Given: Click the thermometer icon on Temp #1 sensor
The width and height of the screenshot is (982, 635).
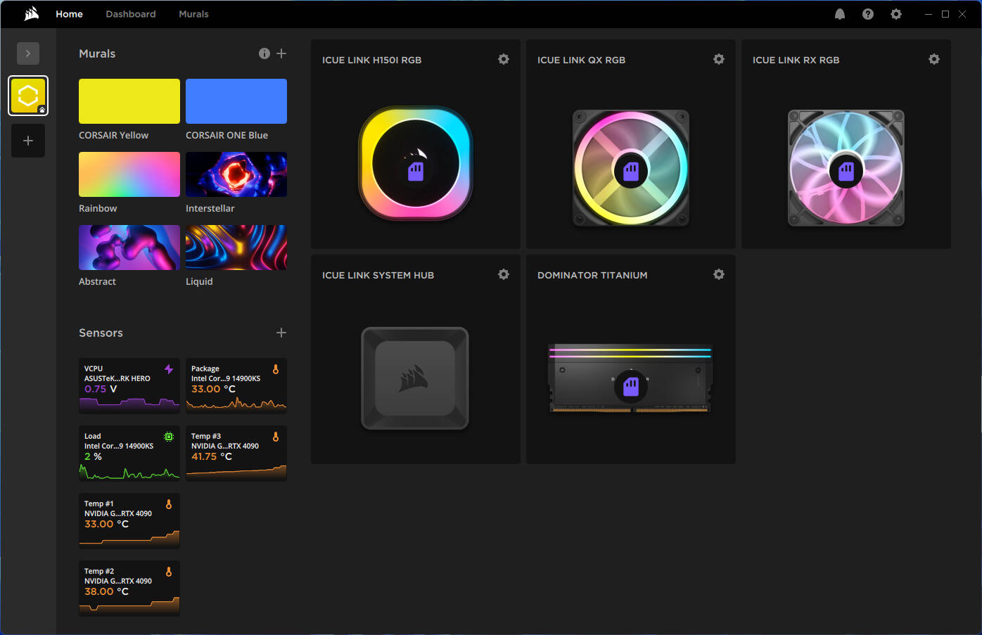Looking at the screenshot, I should coord(169,504).
